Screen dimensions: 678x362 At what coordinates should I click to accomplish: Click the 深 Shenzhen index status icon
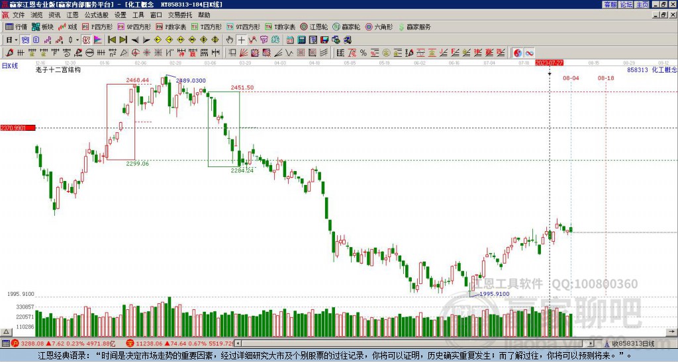[130, 344]
